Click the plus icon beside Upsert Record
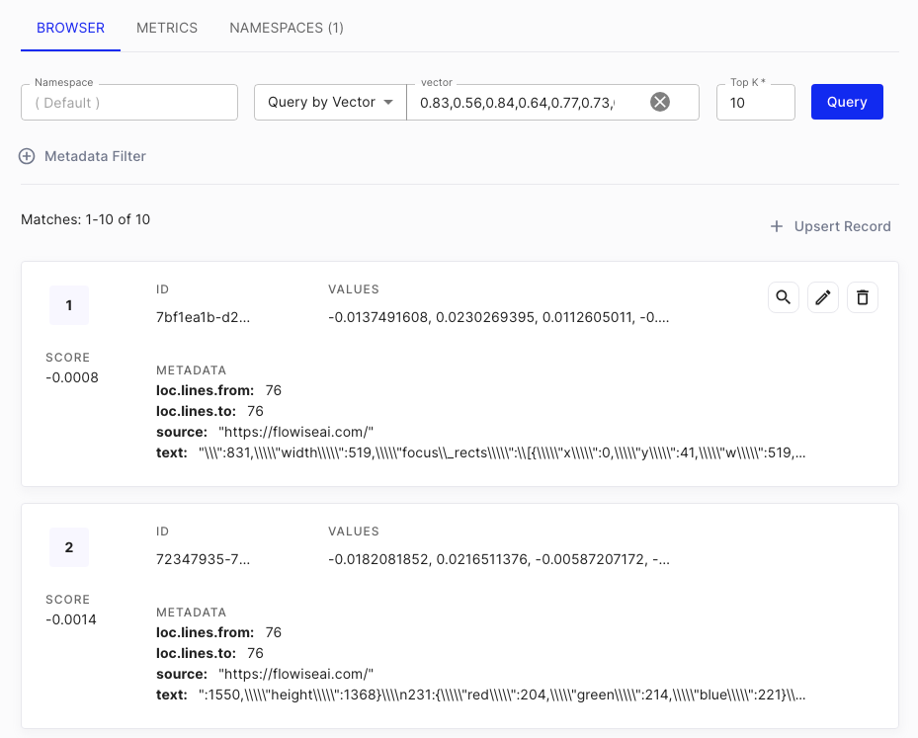The image size is (918, 738). [x=777, y=226]
